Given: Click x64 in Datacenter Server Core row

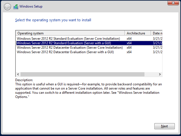Looking at the screenshot, I should (x=129, y=48).
